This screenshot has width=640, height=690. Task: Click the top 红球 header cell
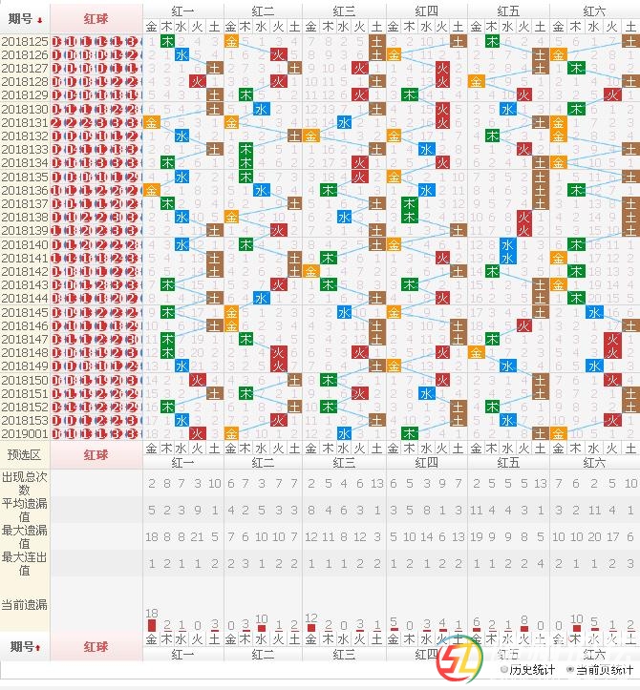point(96,18)
